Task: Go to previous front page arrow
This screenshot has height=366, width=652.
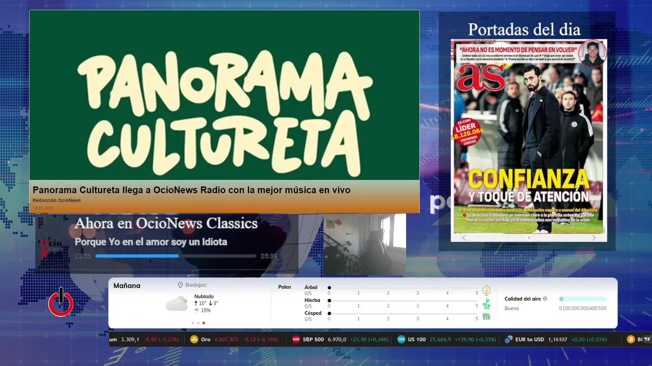Action: pyautogui.click(x=464, y=237)
